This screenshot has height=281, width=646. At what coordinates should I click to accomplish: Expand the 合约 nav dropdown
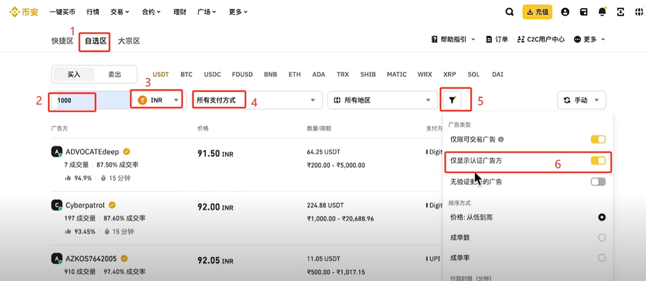(x=152, y=12)
